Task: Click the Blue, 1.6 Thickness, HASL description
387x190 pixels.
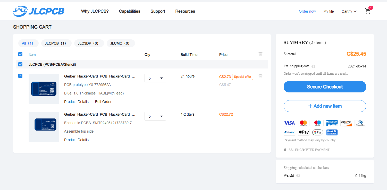Action: (94, 93)
